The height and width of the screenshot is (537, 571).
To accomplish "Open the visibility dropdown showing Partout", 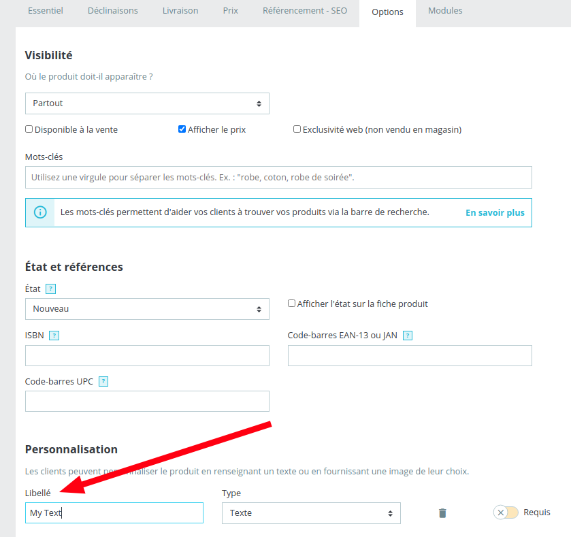I will pyautogui.click(x=147, y=103).
